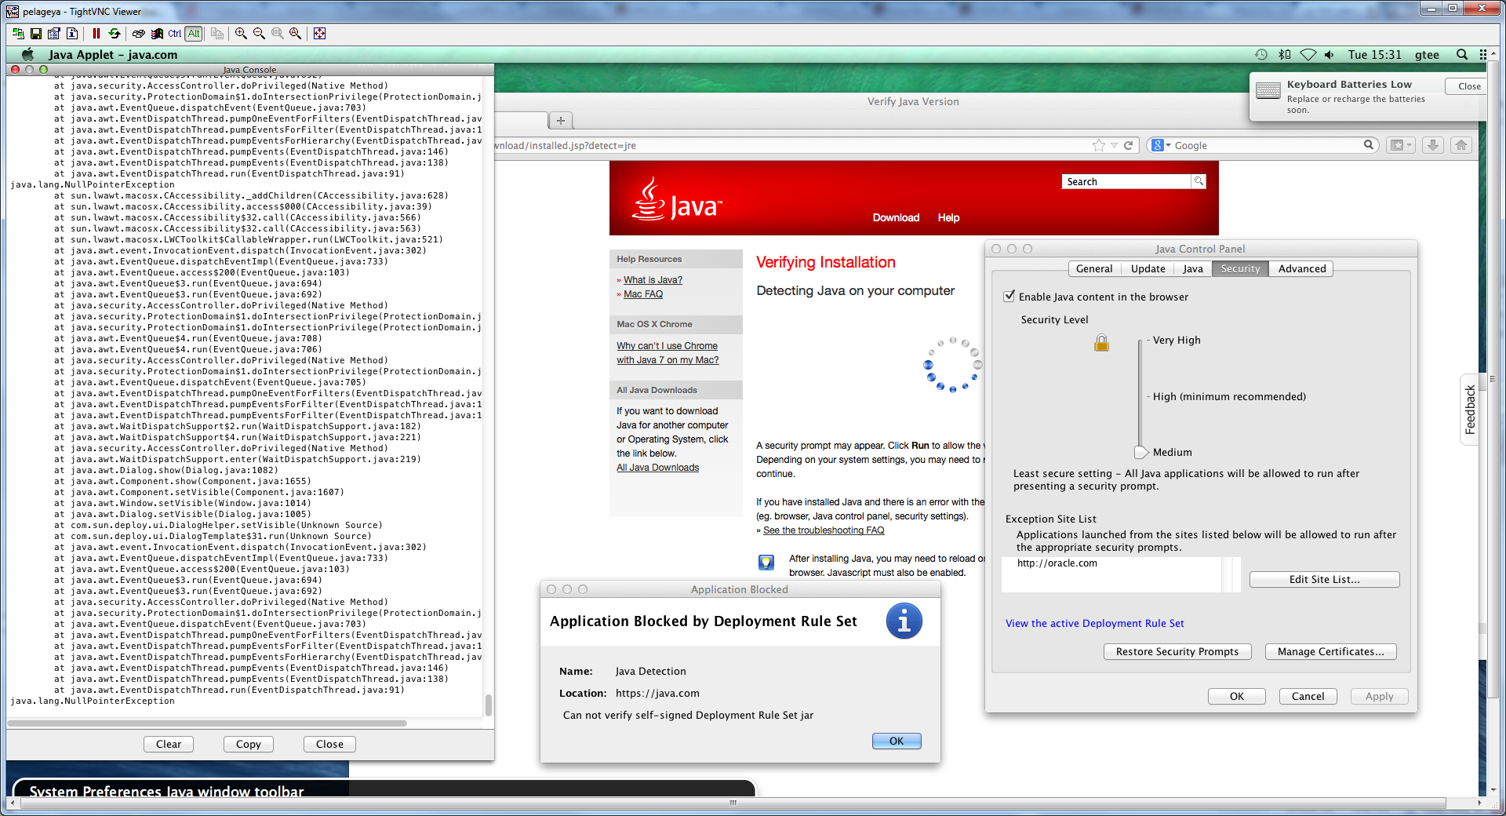Image resolution: width=1506 pixels, height=816 pixels.
Task: Refresh the remote screen in TightVNC
Action: point(115,34)
